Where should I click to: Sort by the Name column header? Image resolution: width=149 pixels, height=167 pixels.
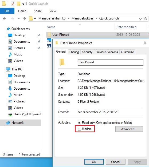pos(51,27)
